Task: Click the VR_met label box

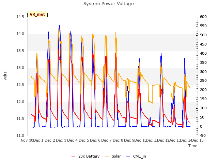Action: point(37,14)
